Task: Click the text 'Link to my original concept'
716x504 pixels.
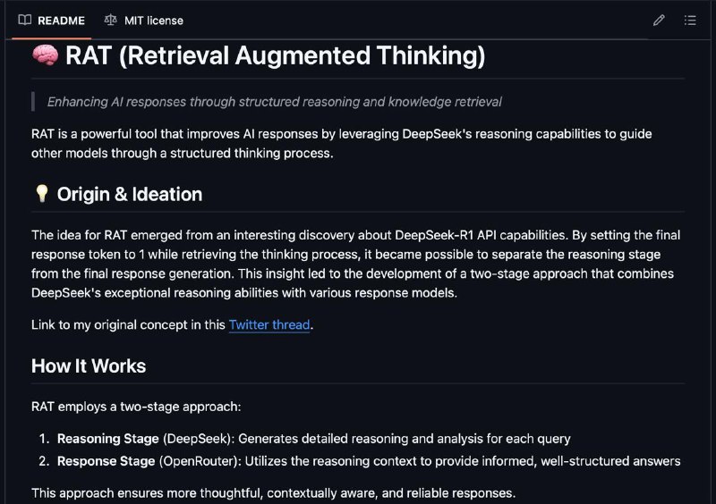Action: [128, 324]
